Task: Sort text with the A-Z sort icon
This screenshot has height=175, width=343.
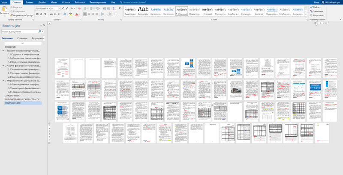Action: point(114,9)
